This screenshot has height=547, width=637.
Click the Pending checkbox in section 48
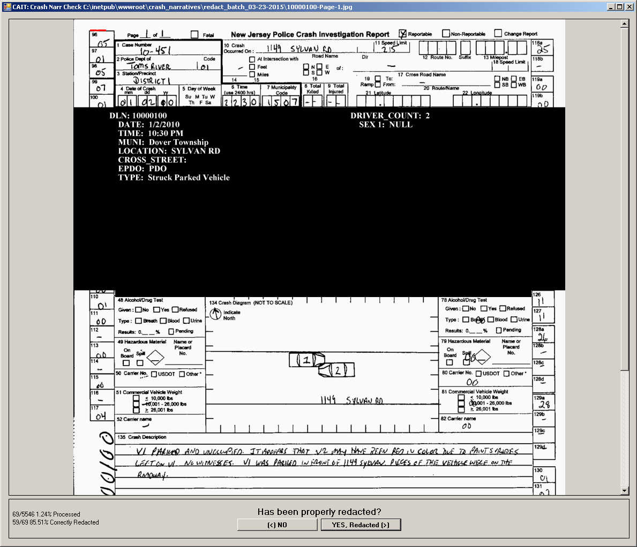[x=171, y=331]
